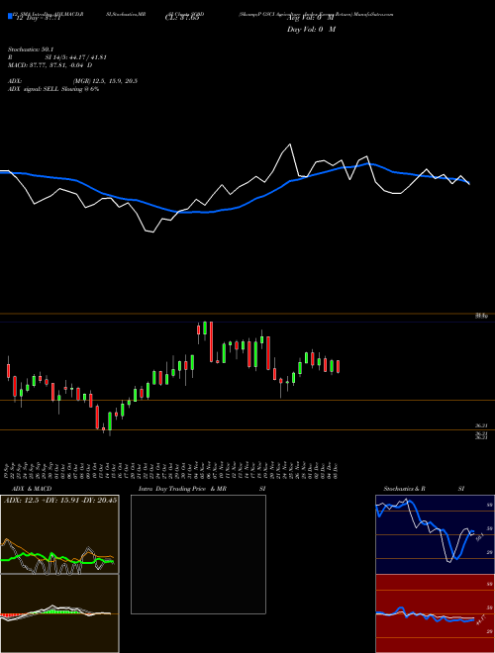Click the '(MGR) 12.5, 15.9, 20.5' ADX values
This screenshot has width=495, height=653.
105,81
